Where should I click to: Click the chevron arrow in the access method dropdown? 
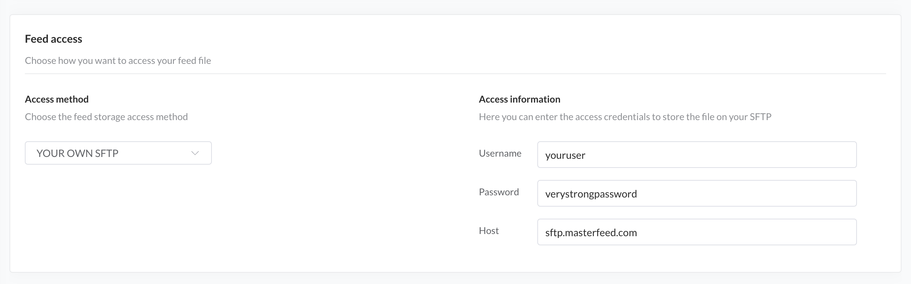pos(195,153)
